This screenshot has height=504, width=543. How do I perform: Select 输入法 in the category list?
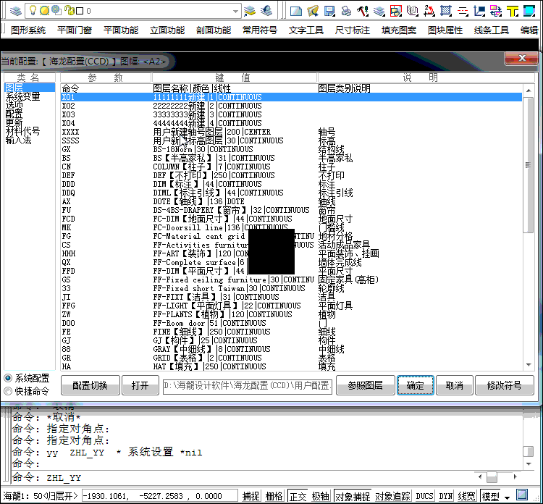tap(19, 140)
